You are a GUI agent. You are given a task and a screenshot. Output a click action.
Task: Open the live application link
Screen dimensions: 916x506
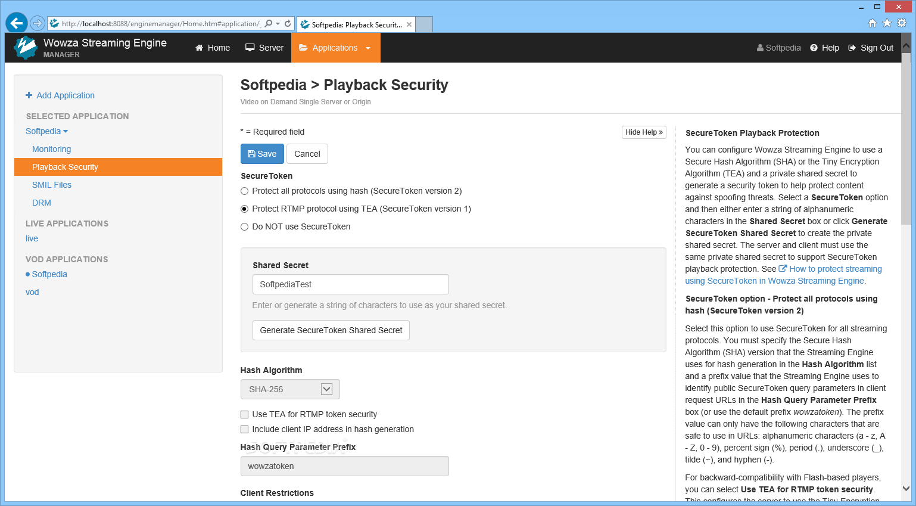coord(32,238)
